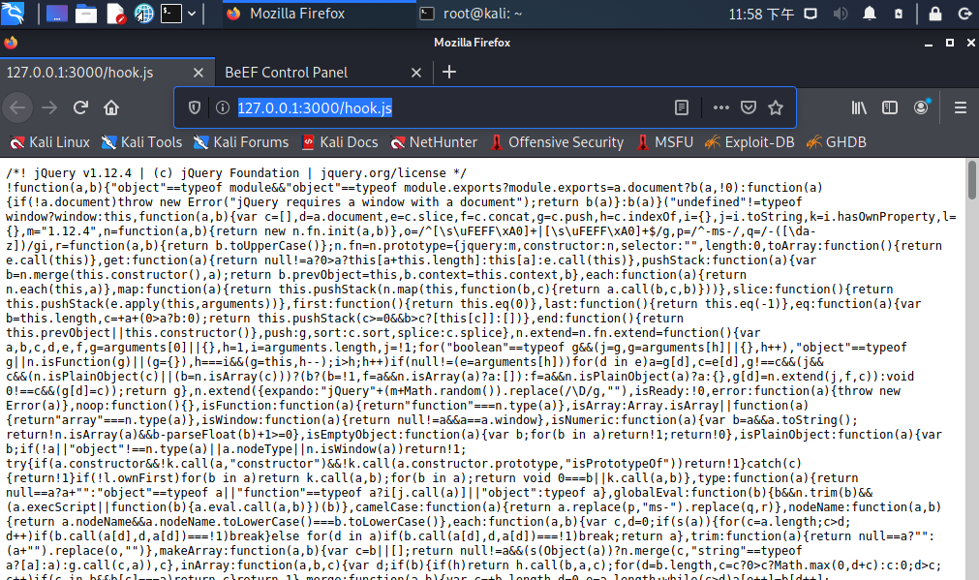Save page to Pocket
The height and width of the screenshot is (580, 979).
[748, 108]
